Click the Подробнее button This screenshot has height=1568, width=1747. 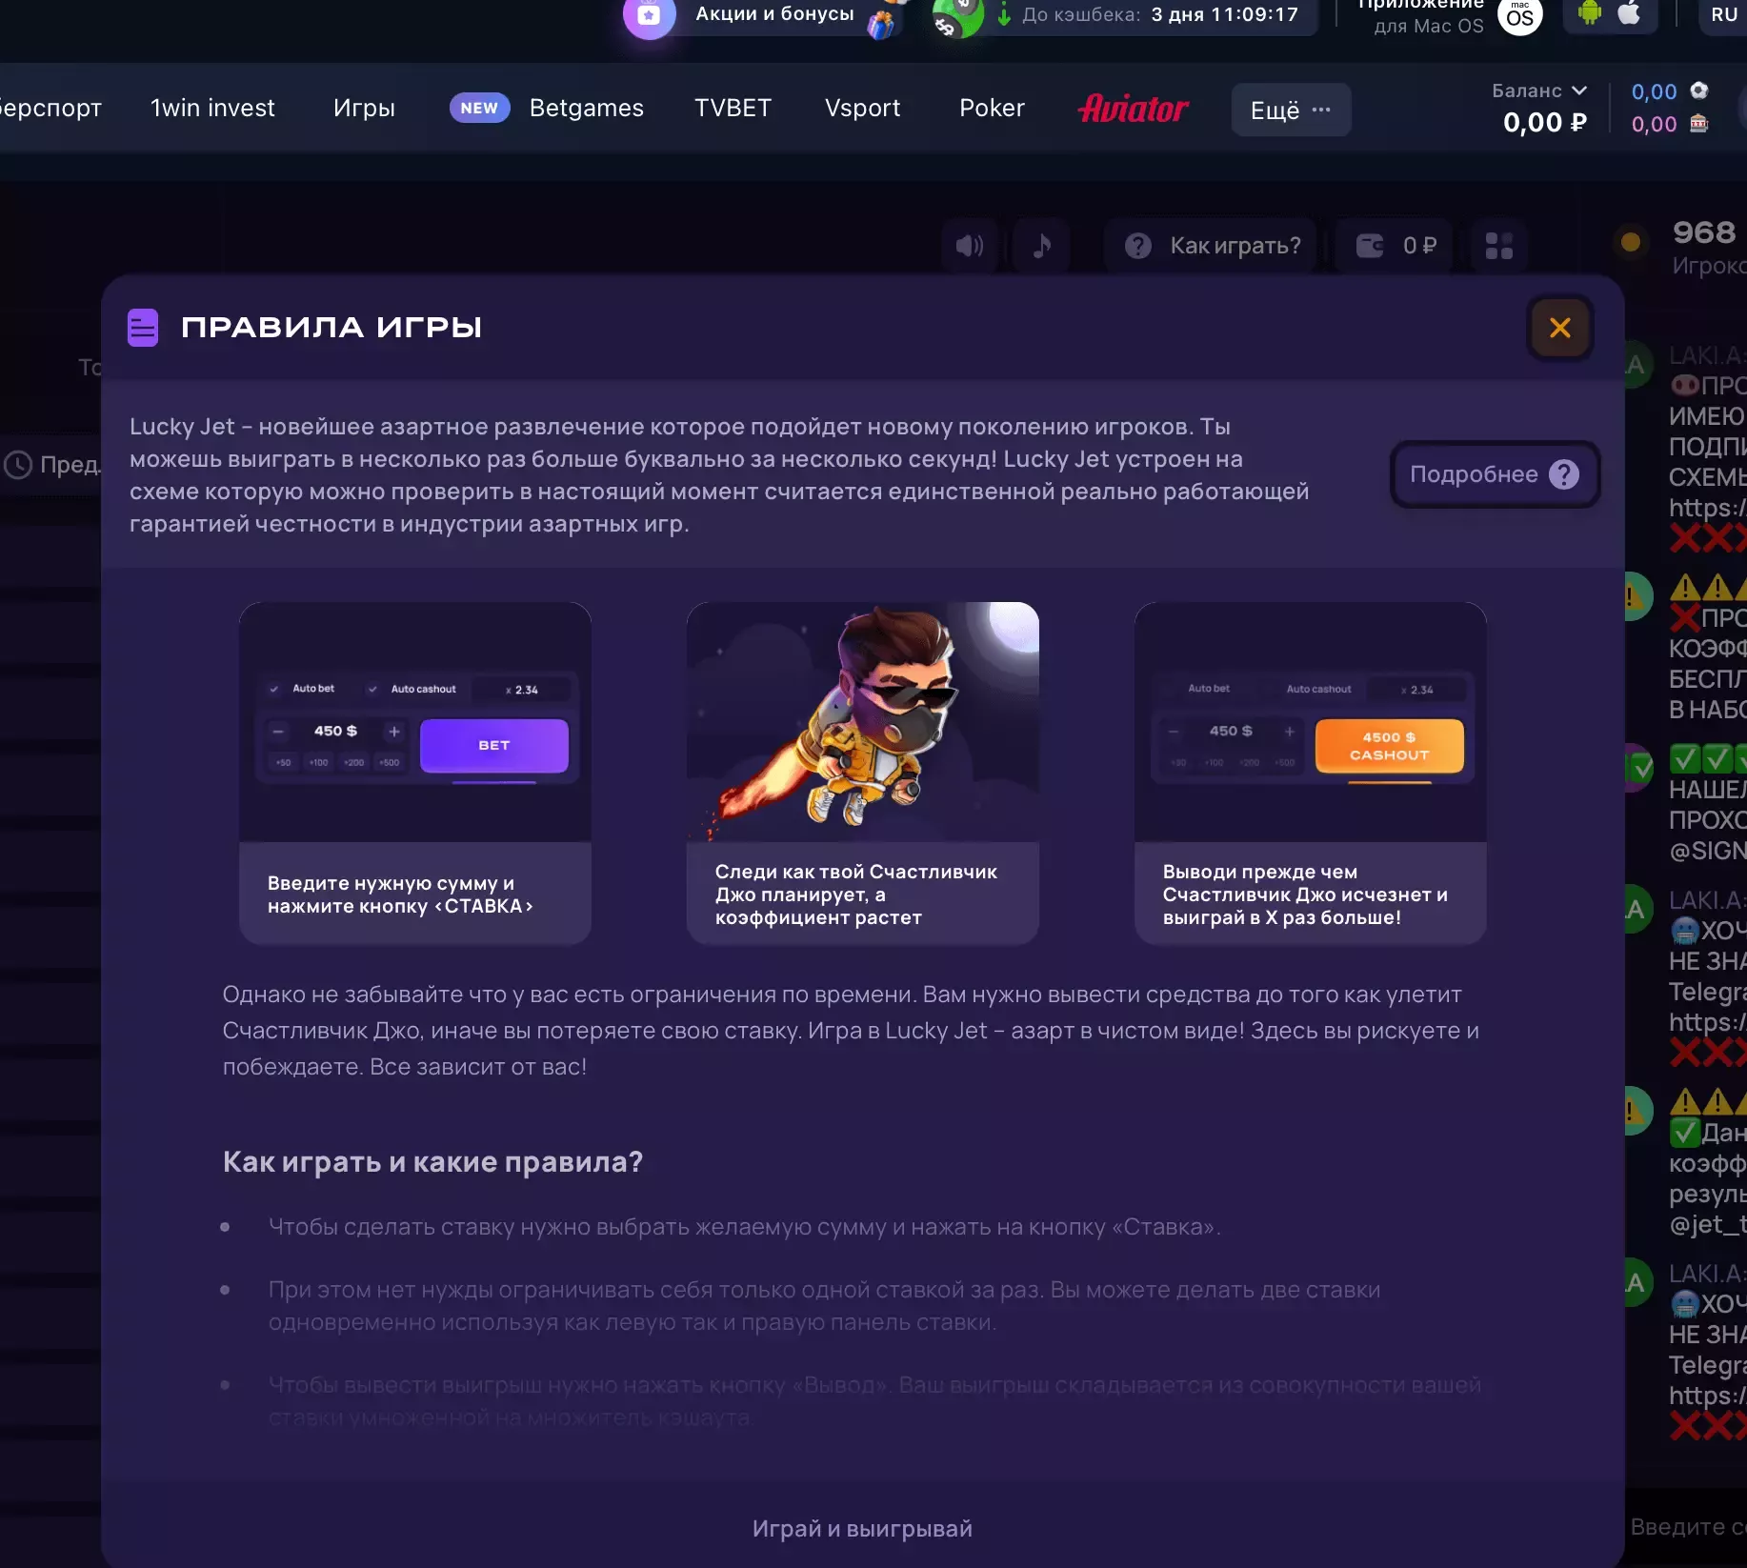pos(1494,474)
